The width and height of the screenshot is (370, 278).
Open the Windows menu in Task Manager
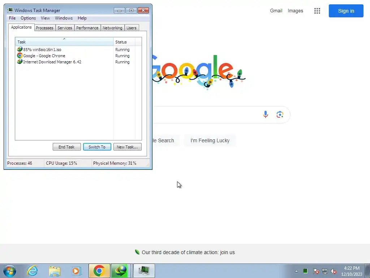(64, 18)
